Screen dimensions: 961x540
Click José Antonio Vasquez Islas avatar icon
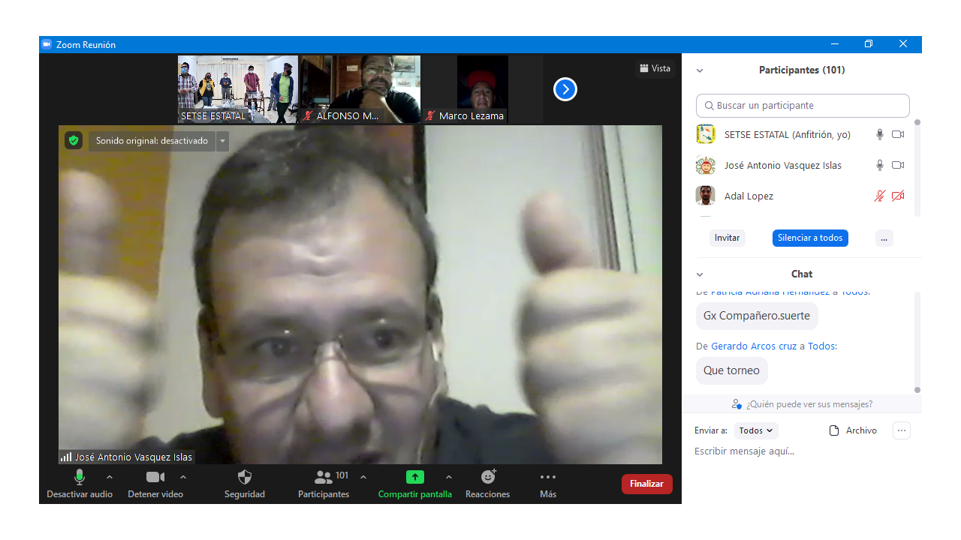[705, 165]
